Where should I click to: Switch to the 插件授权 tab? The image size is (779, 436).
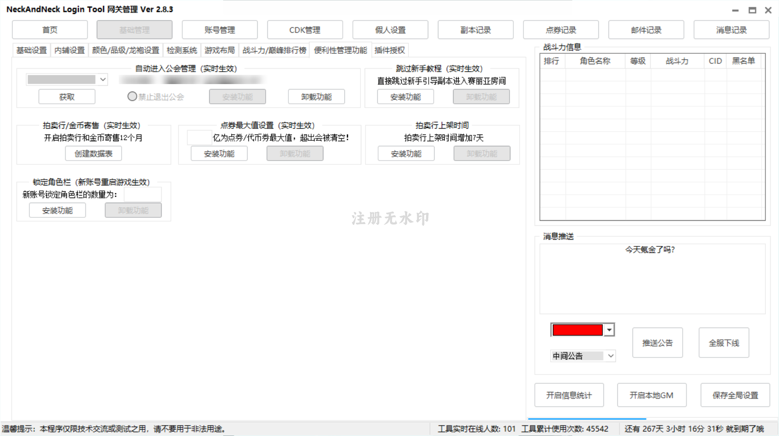click(389, 50)
